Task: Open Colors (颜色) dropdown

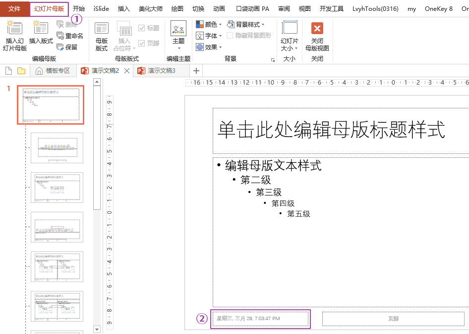Action: (x=209, y=24)
